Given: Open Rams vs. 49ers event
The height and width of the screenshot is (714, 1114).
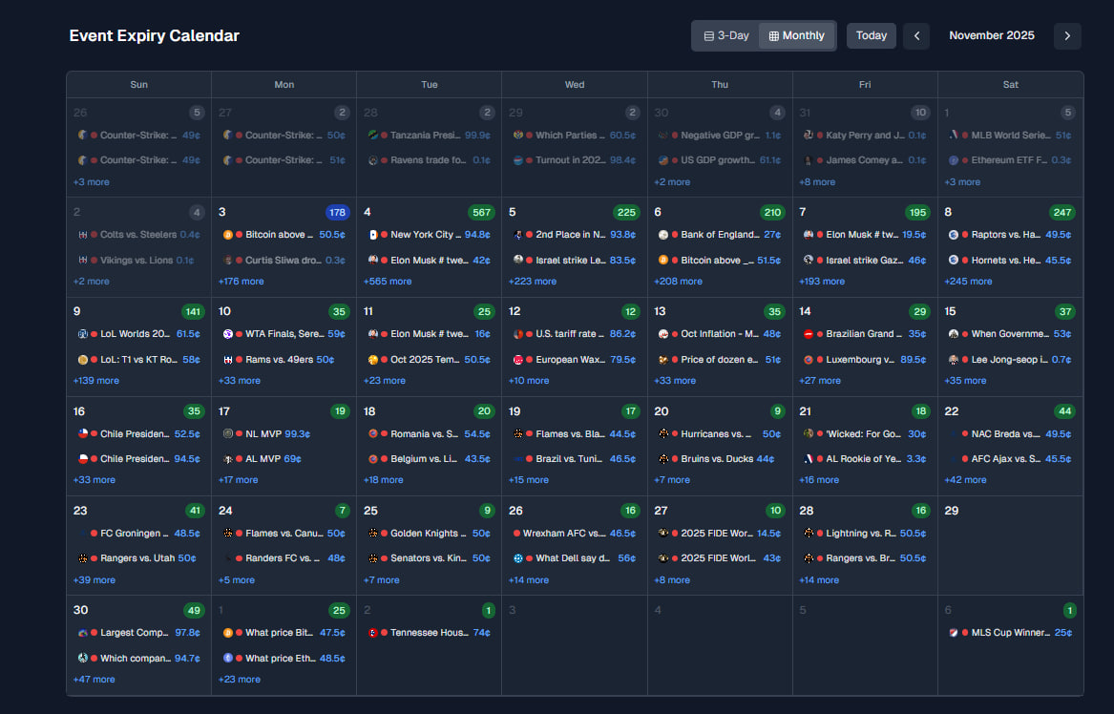Looking at the screenshot, I should point(284,360).
